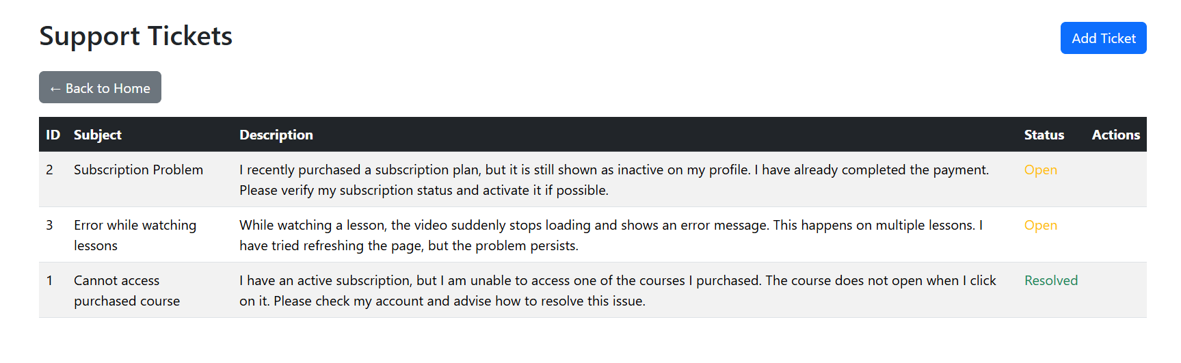Screen dimensions: 1181x363
Task: Click the Resolved status label
Action: click(1050, 280)
